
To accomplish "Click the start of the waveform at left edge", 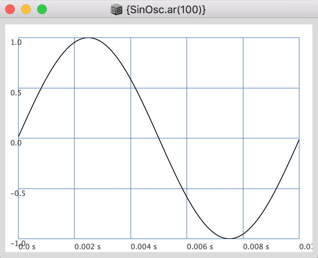I will (19, 137).
